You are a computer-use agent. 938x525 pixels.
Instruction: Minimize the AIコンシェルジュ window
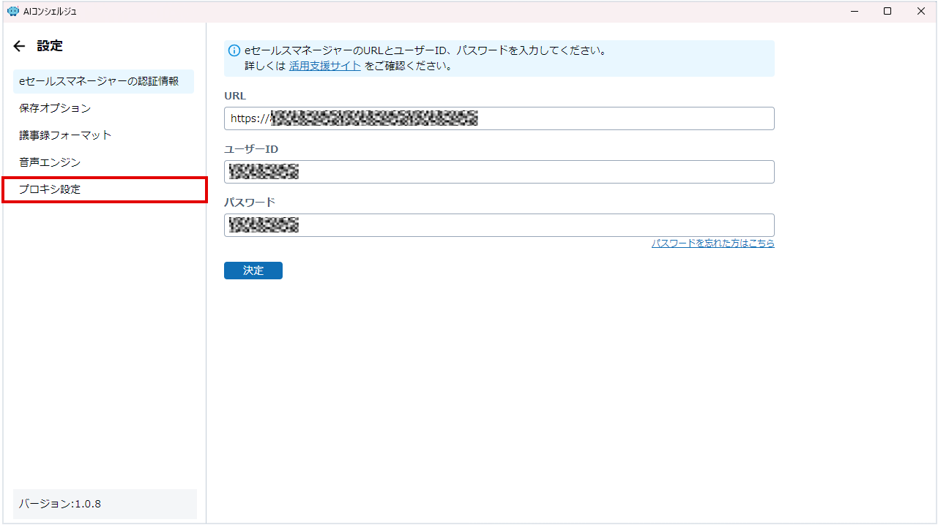point(854,11)
